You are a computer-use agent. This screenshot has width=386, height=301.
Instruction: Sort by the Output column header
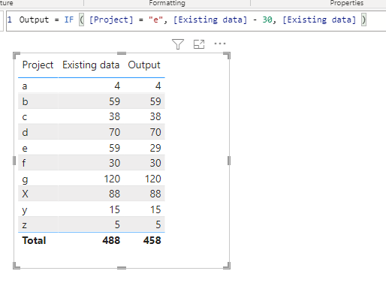[x=144, y=65]
